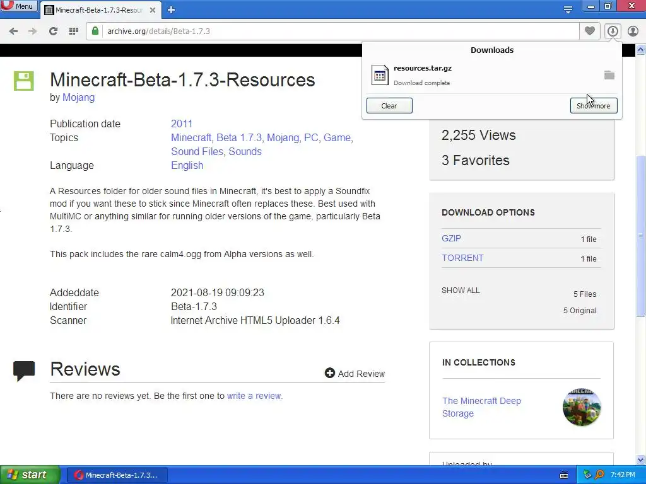Open the user account icon
The width and height of the screenshot is (646, 484).
click(x=633, y=31)
